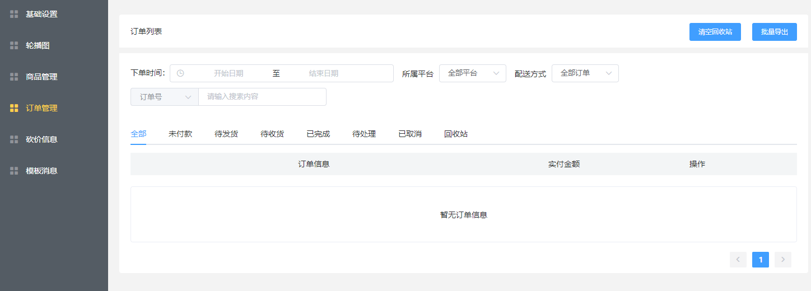Click the 请输入搜索内容 search input
Image resolution: width=811 pixels, height=291 pixels.
[262, 97]
